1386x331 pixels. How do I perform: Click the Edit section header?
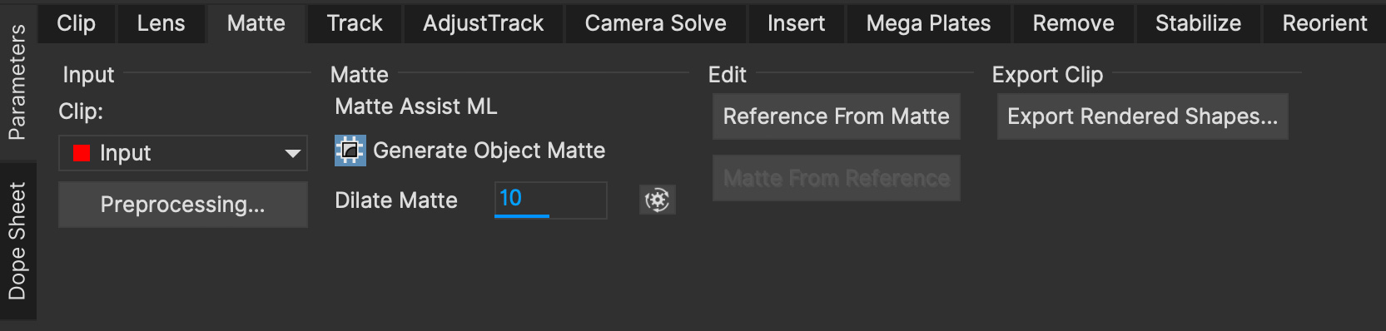coord(728,75)
